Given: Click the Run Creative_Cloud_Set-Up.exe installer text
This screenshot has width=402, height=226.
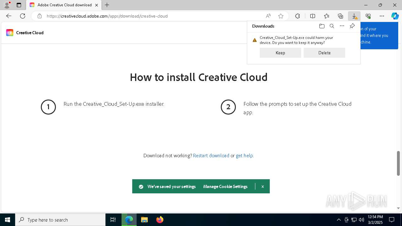Looking at the screenshot, I should point(114,104).
